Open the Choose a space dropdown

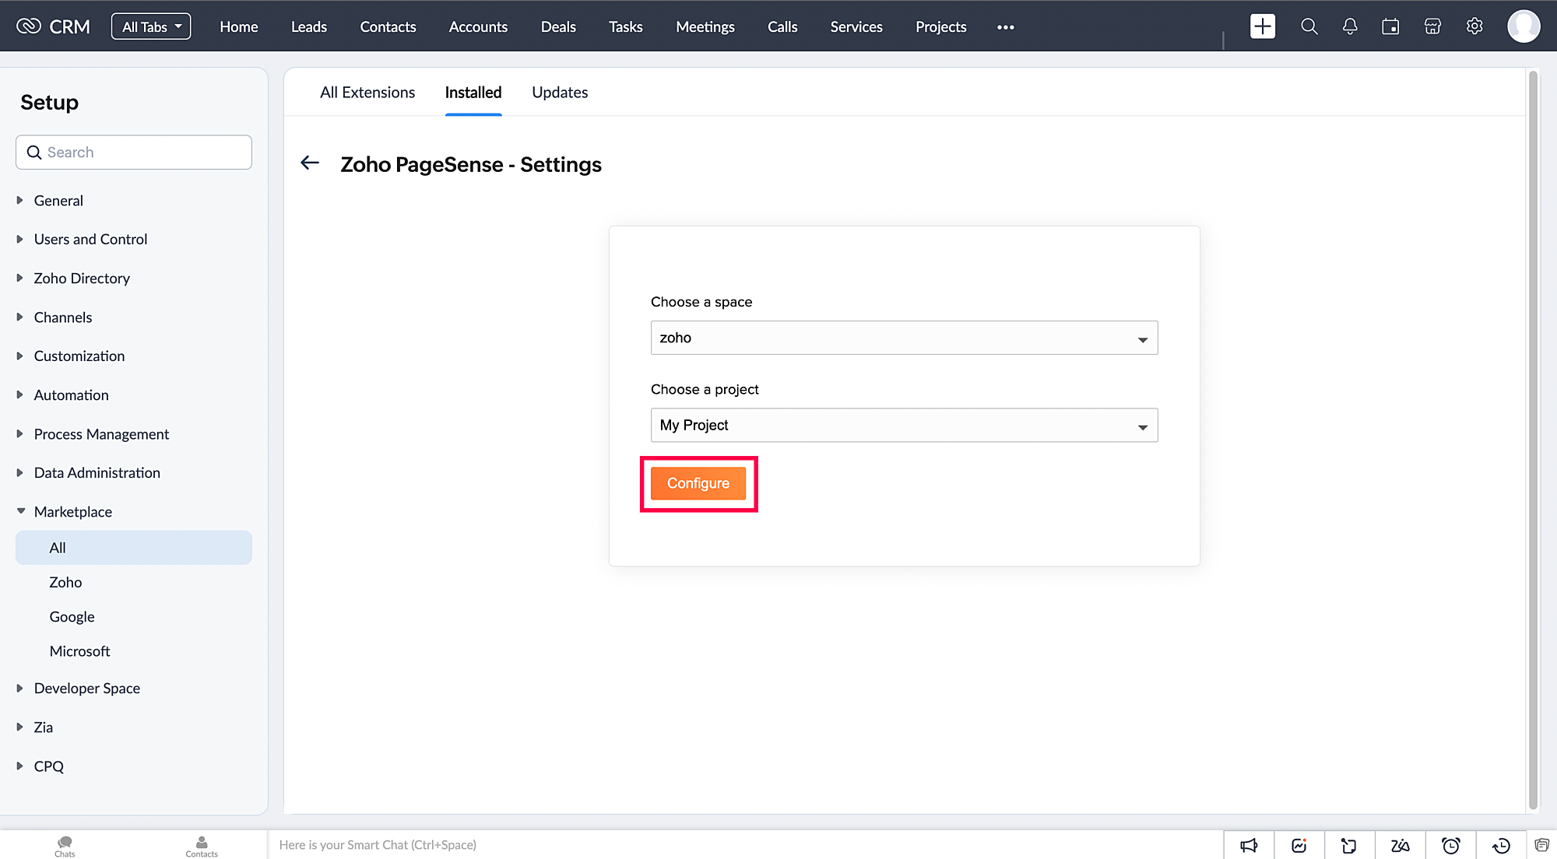pos(903,338)
